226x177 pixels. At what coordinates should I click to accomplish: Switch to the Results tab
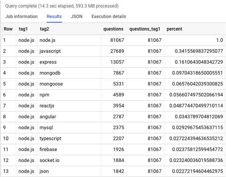54,17
